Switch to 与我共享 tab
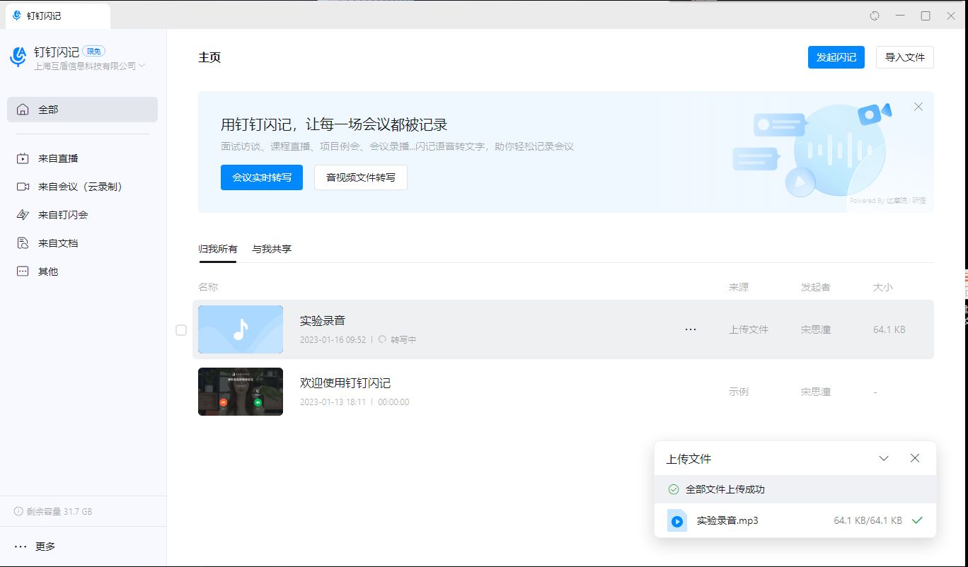Screen dimensions: 968x567 tap(272, 249)
